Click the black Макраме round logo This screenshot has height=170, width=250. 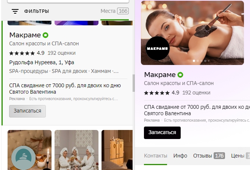click(158, 48)
